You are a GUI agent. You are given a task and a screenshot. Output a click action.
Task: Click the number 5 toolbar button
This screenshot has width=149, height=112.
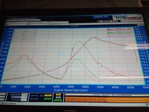[132, 21]
